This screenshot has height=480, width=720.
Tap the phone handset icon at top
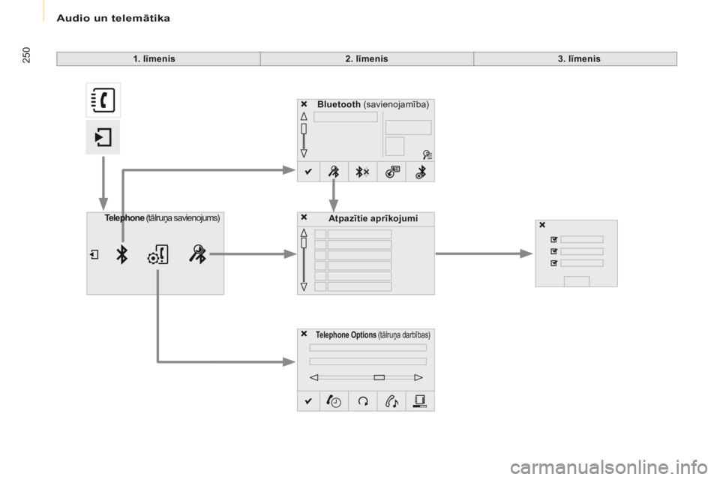click(x=103, y=100)
